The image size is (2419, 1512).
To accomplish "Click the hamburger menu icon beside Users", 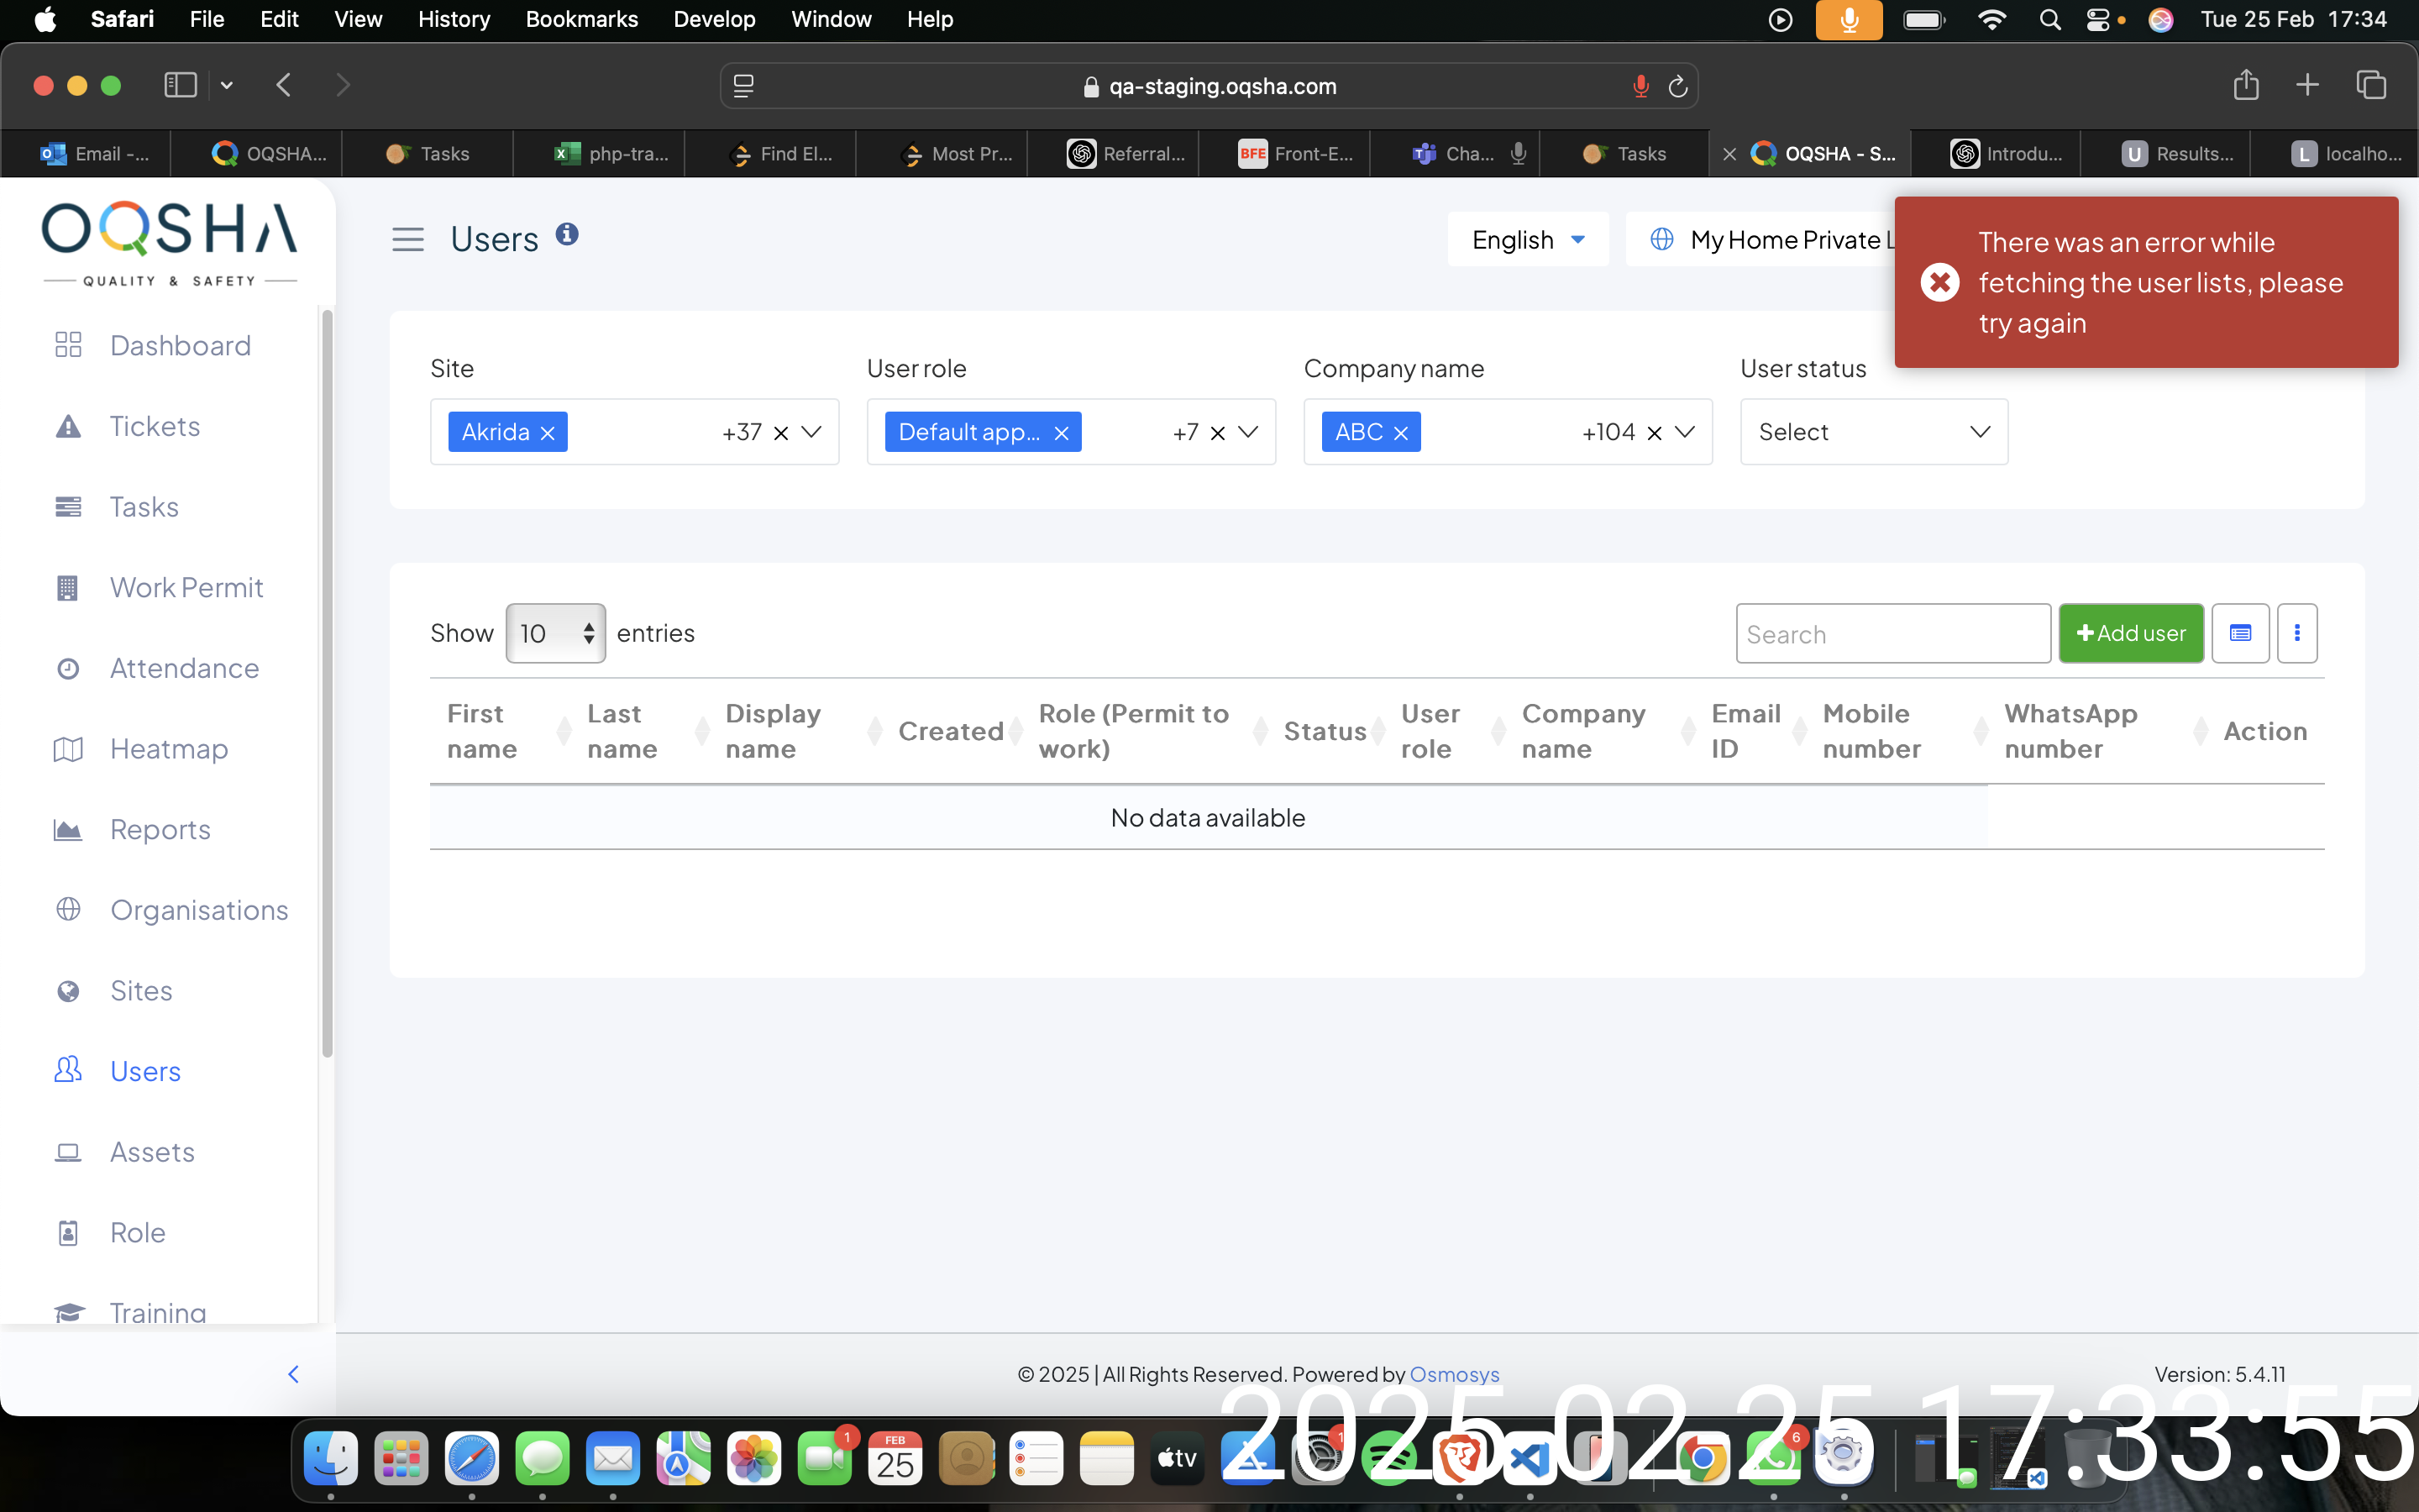I will tap(407, 239).
